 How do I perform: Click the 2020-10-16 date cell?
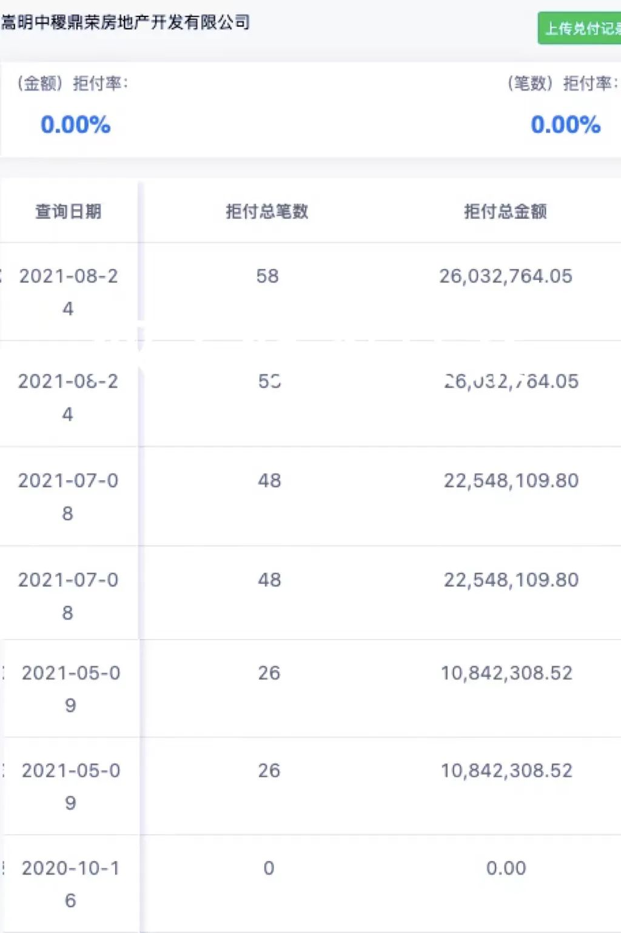[70, 884]
